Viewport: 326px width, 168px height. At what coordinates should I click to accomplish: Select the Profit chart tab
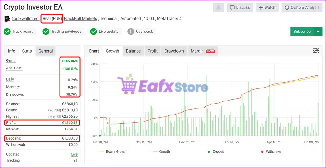(x=152, y=51)
